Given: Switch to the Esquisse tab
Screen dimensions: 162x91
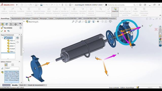Looking at the screenshot, I should click(x=35, y=18).
